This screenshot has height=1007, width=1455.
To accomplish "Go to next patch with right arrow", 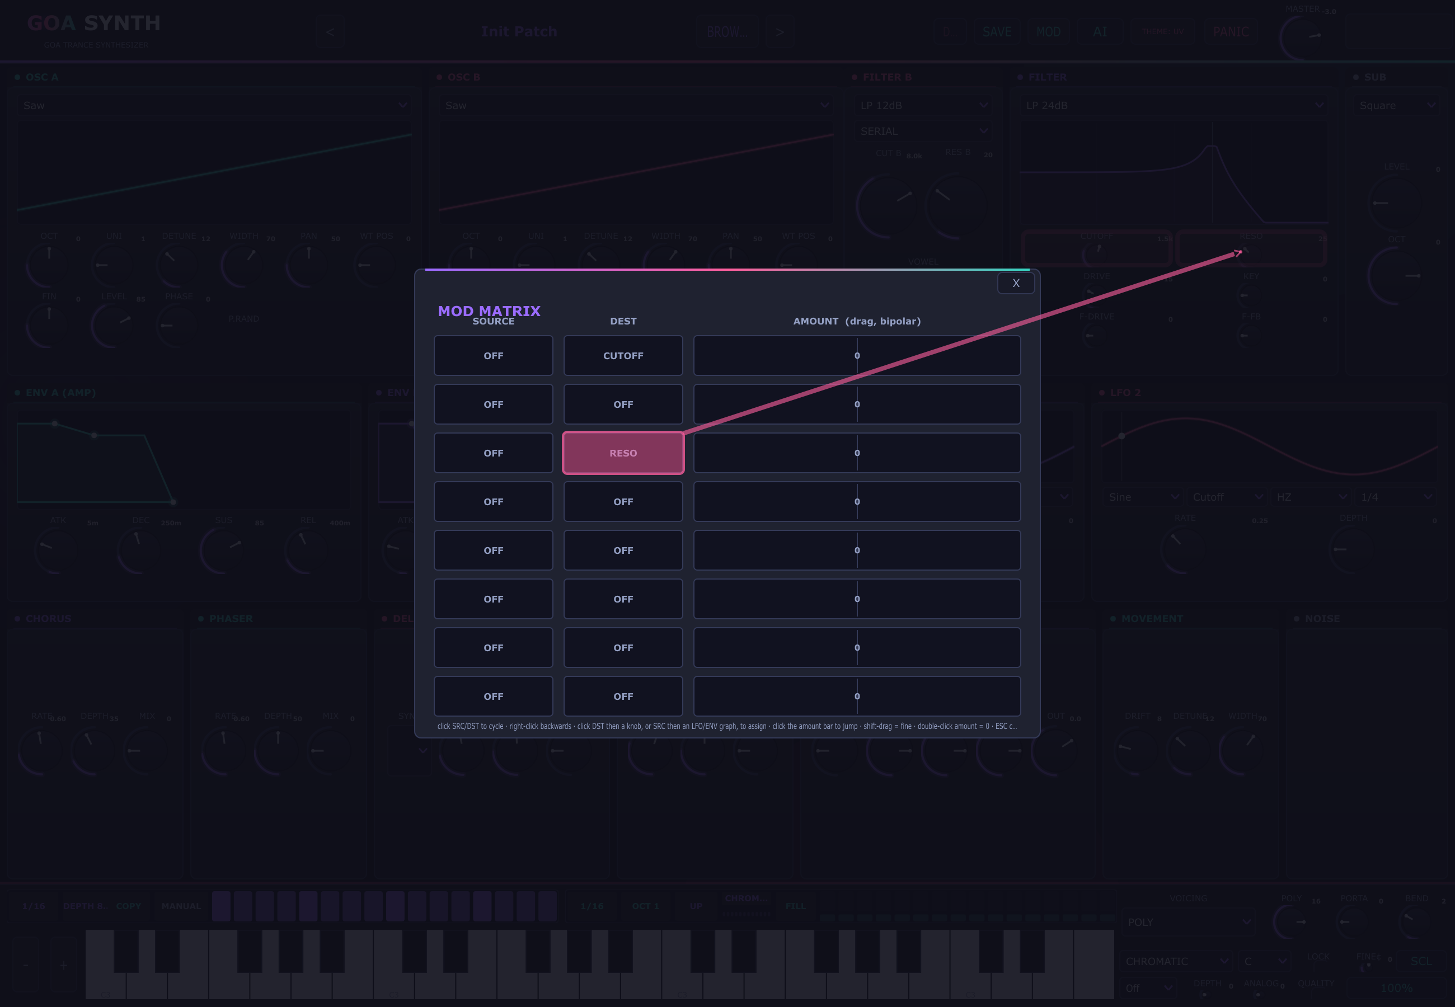I will pyautogui.click(x=780, y=31).
